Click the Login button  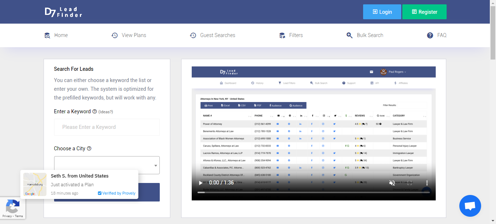tap(382, 12)
